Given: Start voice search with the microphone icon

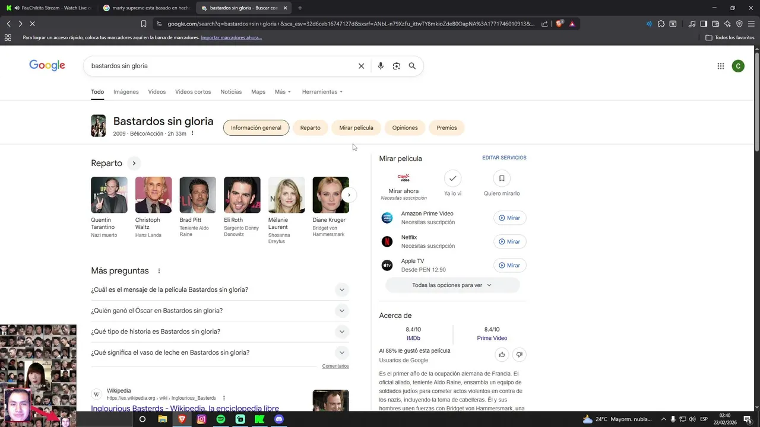Looking at the screenshot, I should [381, 66].
